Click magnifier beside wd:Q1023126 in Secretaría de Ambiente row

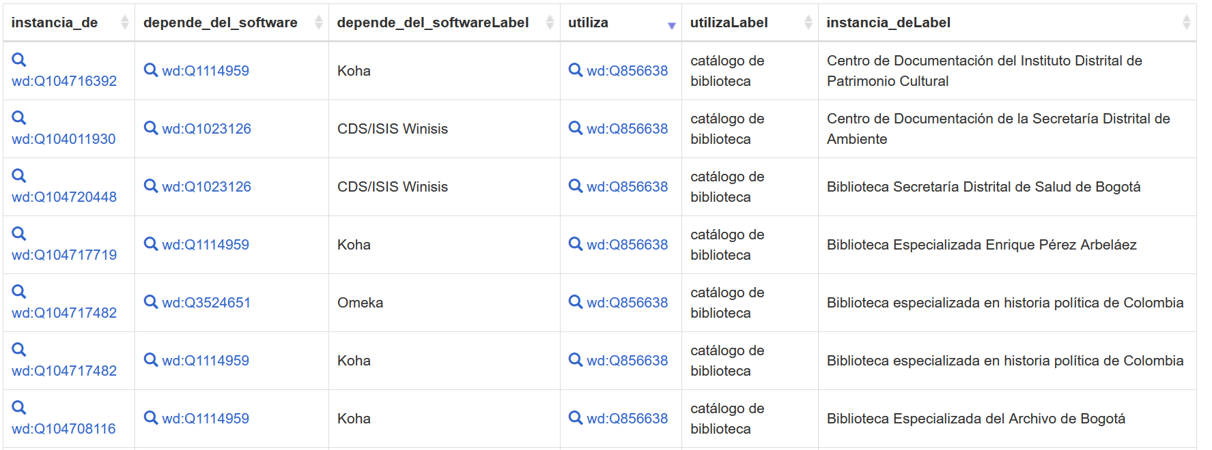point(151,128)
